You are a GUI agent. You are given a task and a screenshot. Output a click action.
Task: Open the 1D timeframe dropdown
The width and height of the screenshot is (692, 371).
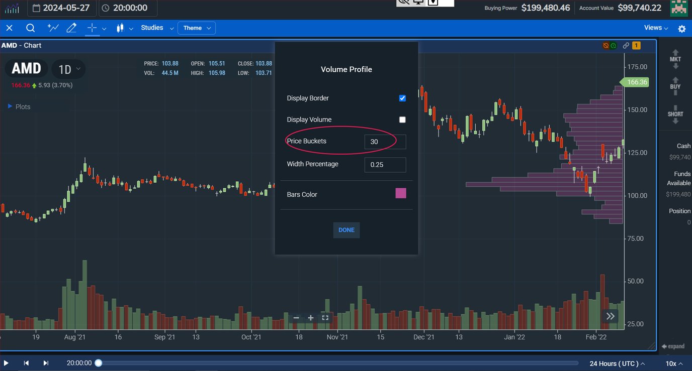[x=68, y=69]
